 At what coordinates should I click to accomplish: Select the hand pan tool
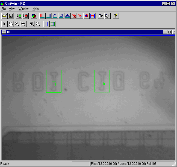[x=11, y=24]
